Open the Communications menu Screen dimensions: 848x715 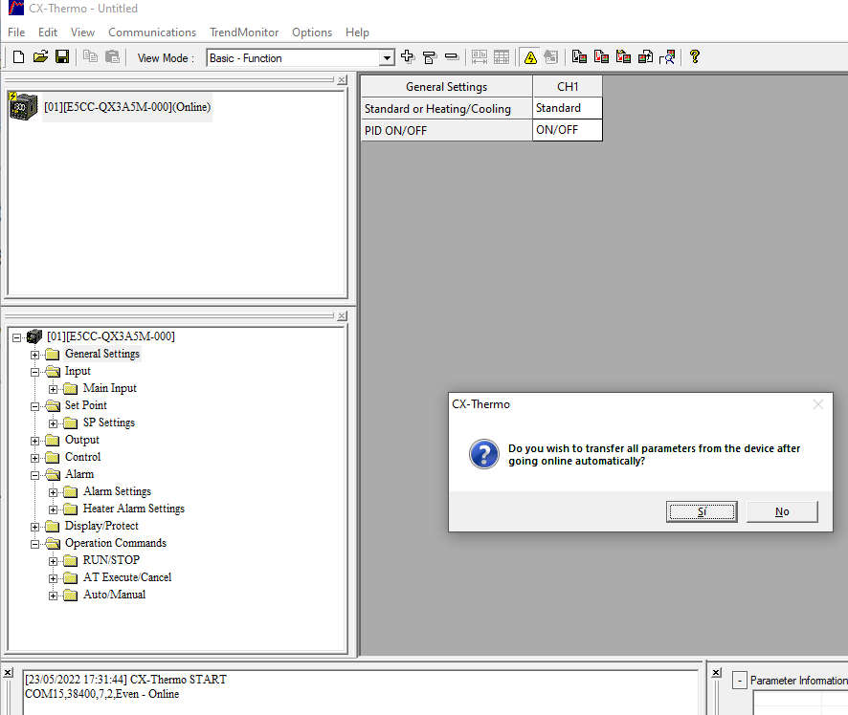click(x=152, y=32)
